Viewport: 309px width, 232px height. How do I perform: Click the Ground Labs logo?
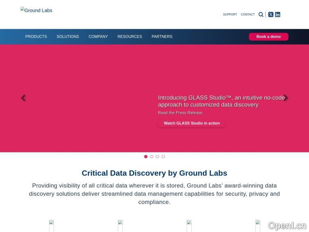coord(36,10)
